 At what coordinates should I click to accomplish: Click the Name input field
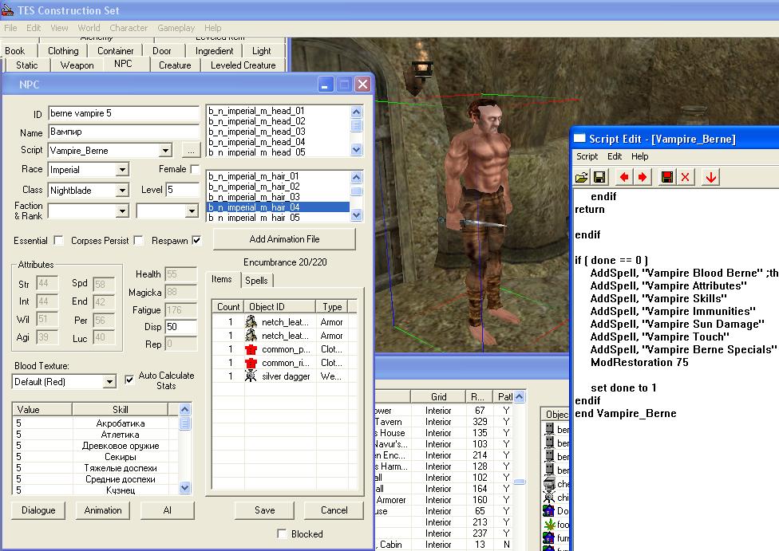(x=124, y=132)
